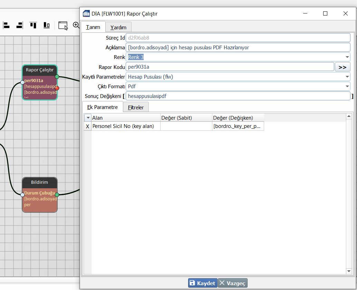The image size is (357, 290).
Task: Click the >> button beside Rapor Kodu
Action: [x=342, y=67]
